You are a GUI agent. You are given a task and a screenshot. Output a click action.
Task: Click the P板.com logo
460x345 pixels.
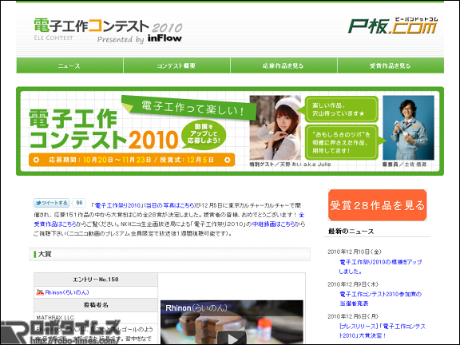[x=393, y=26]
